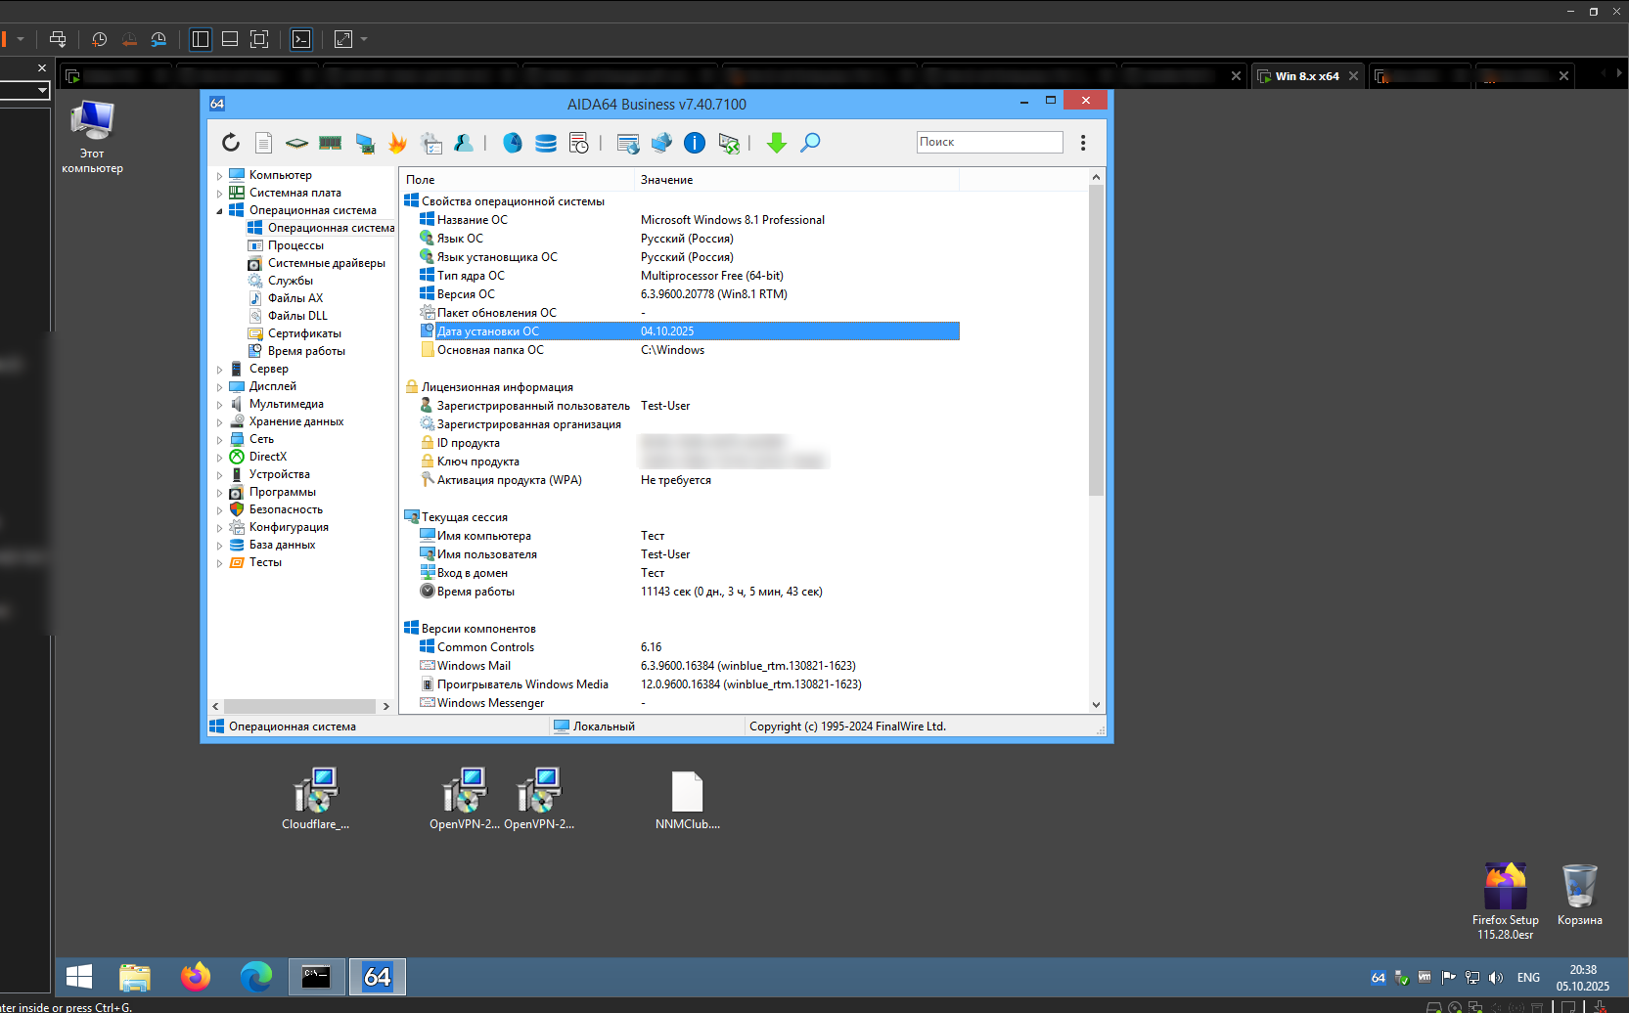
Task: Click the memory module benchmark icon
Action: pos(331,143)
